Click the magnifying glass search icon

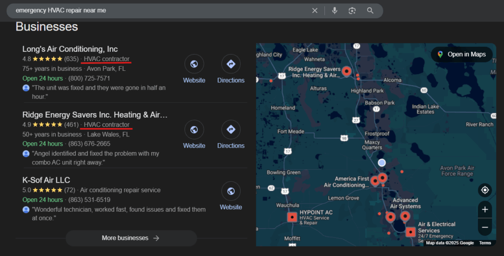coord(370,11)
